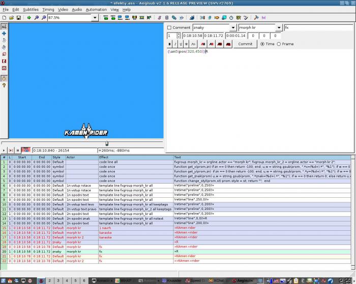This screenshot has width=356, height=284.
Task: Save the subtitles with the floppy icon
Action: coord(19,18)
